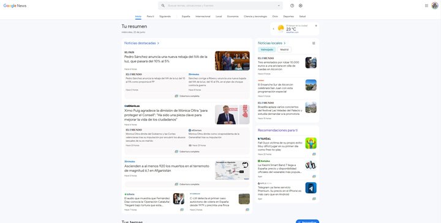This screenshot has width=441, height=223.
Task: Full coverage icon on Fall Guys article
Action: point(314,154)
